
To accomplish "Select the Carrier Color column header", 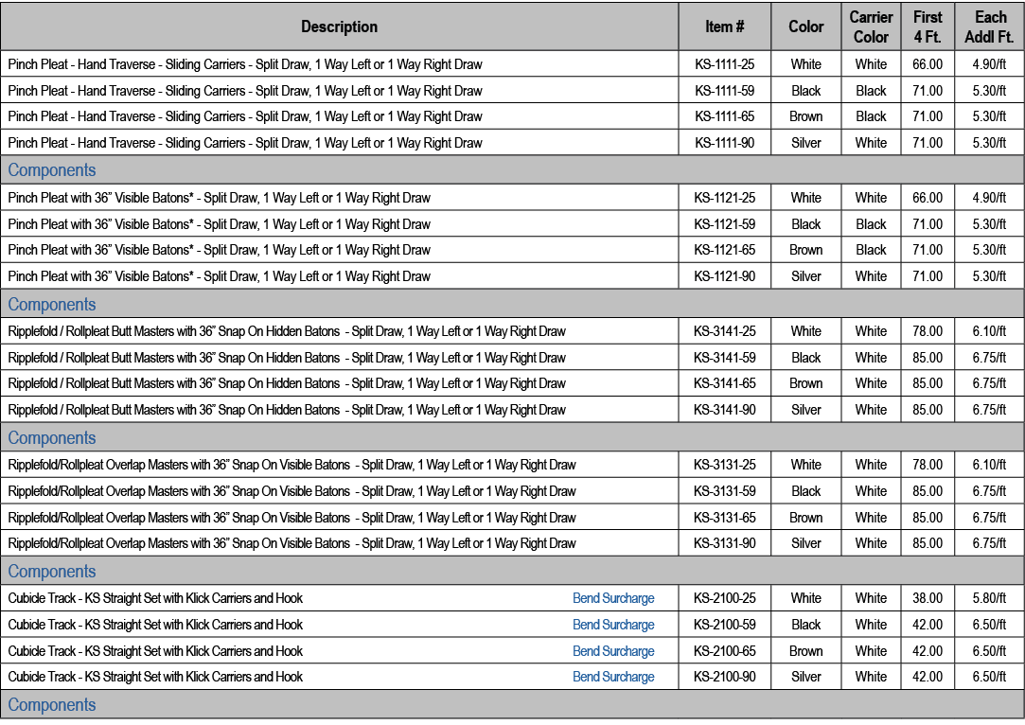I will pos(871,27).
